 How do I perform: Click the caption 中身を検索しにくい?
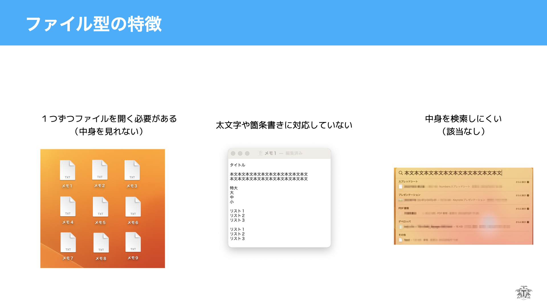(463, 119)
